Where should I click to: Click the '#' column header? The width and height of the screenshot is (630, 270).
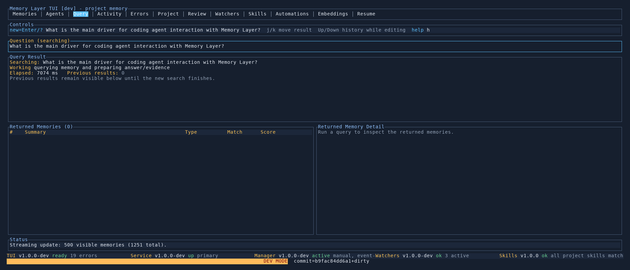pos(11,132)
